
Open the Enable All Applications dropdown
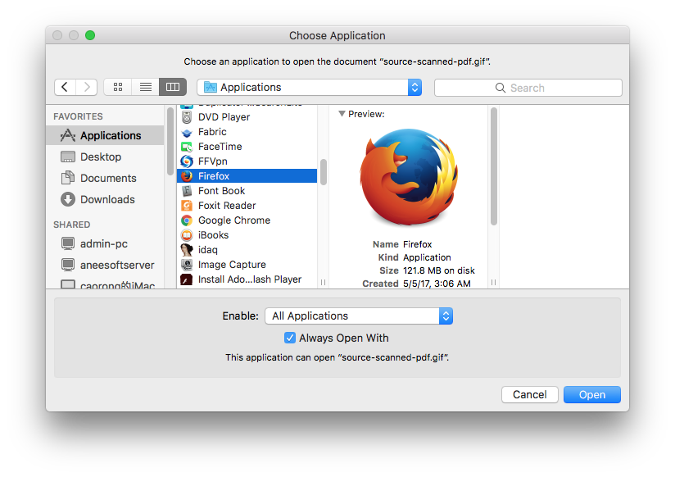(359, 316)
